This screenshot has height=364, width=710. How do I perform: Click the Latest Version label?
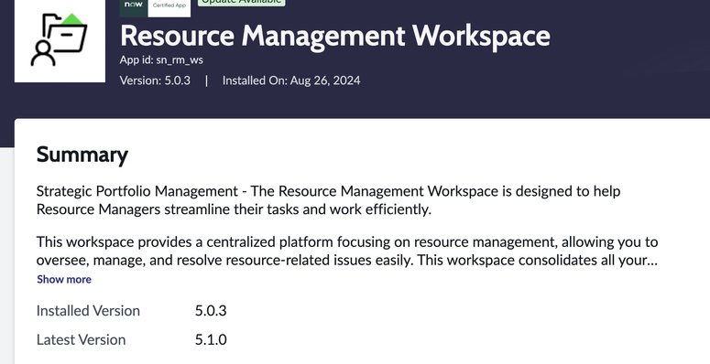pyautogui.click(x=81, y=339)
